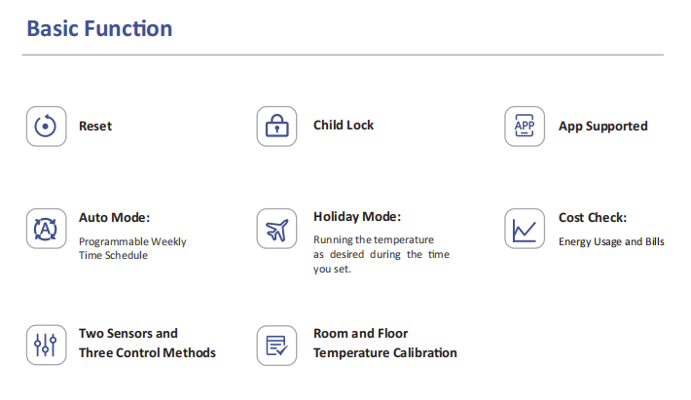The image size is (691, 400).
Task: Click the 'Holiday Mode:' heading
Action: (x=357, y=217)
